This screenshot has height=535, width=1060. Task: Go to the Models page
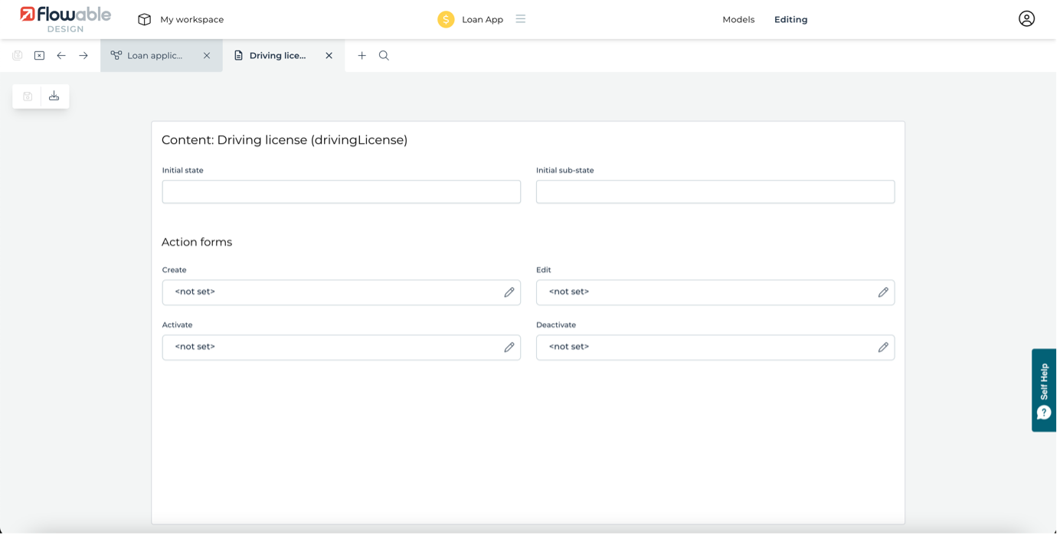click(738, 20)
